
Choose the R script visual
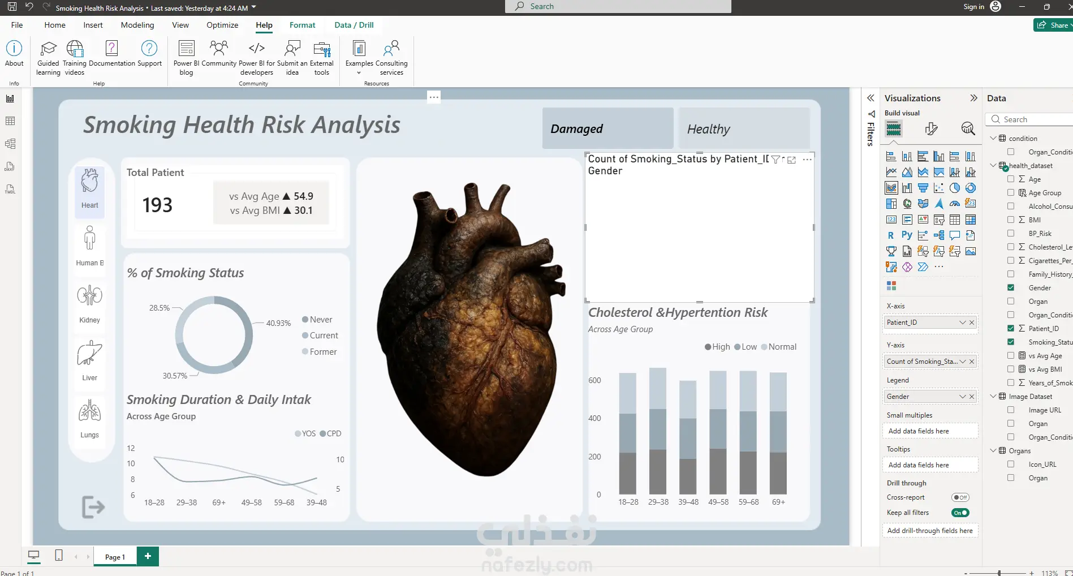(891, 235)
